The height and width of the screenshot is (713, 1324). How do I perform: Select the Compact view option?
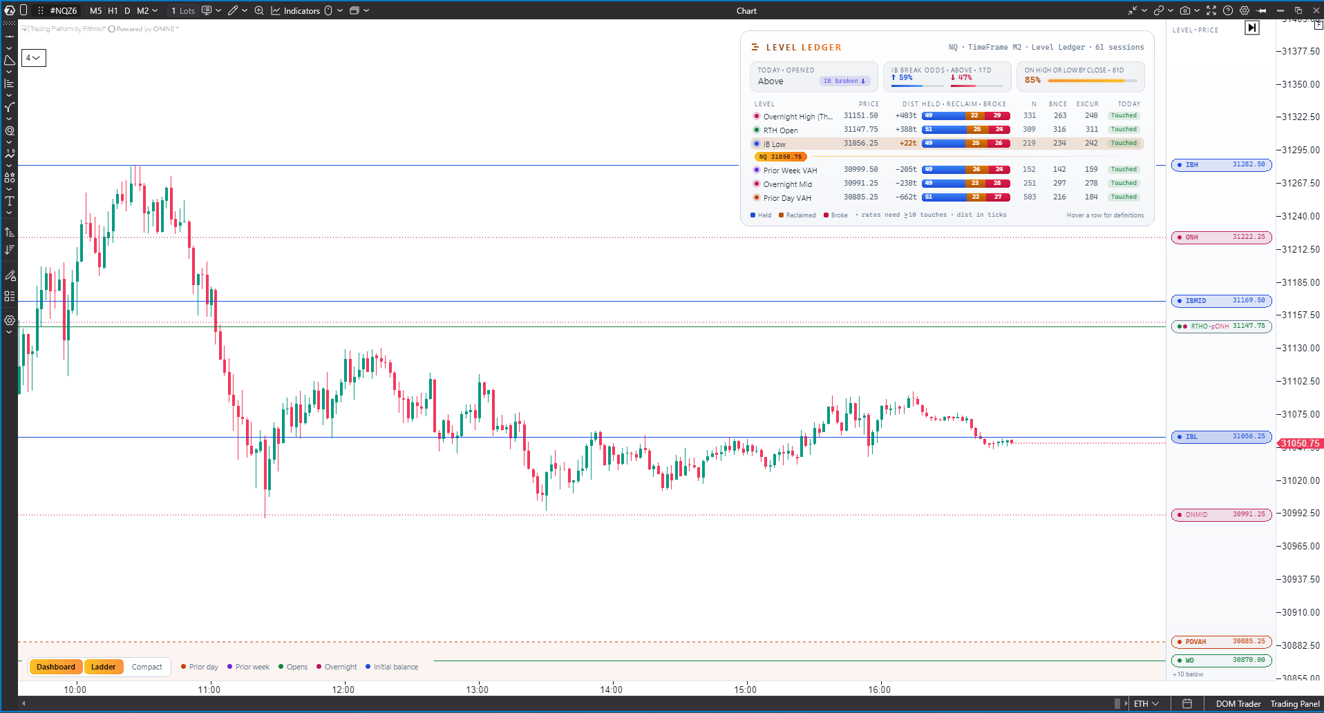(x=147, y=667)
